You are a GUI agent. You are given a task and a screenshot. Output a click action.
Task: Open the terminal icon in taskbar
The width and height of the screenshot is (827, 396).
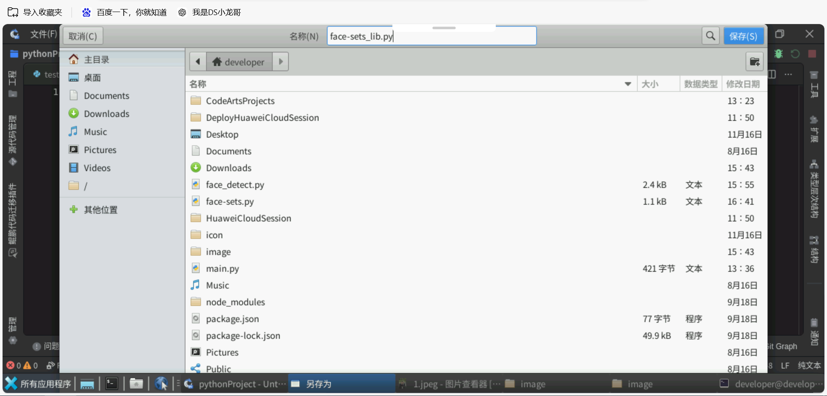pos(112,384)
